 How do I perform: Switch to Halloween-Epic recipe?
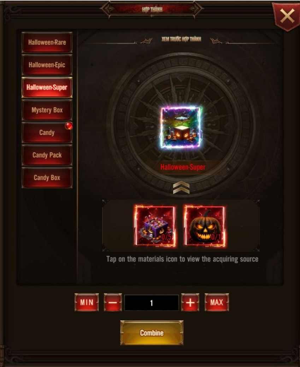tap(47, 65)
